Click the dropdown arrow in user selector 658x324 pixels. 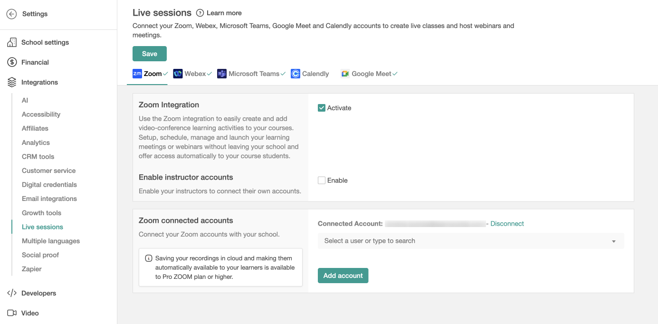click(x=614, y=241)
